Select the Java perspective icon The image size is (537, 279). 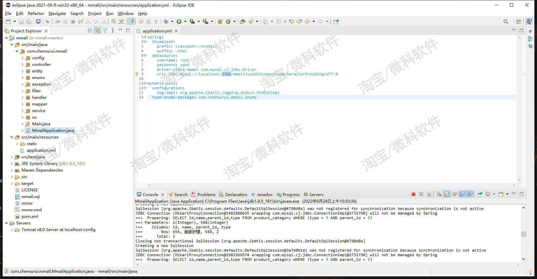529,21
